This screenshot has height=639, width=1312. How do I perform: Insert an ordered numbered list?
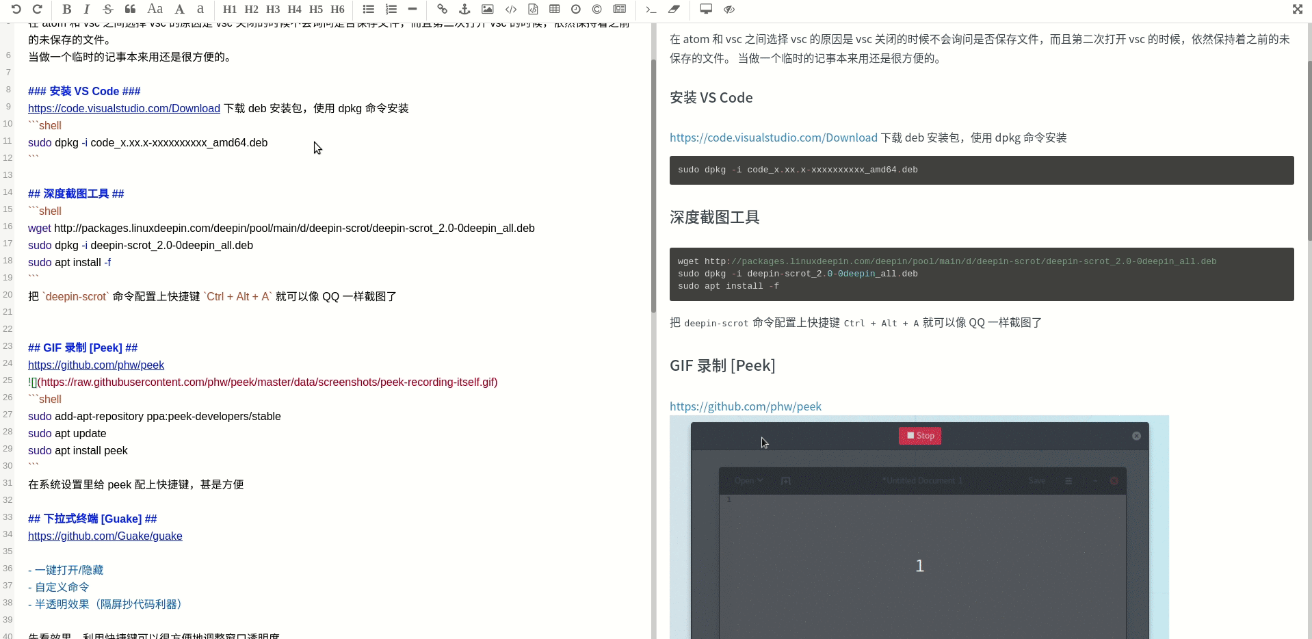(x=391, y=10)
